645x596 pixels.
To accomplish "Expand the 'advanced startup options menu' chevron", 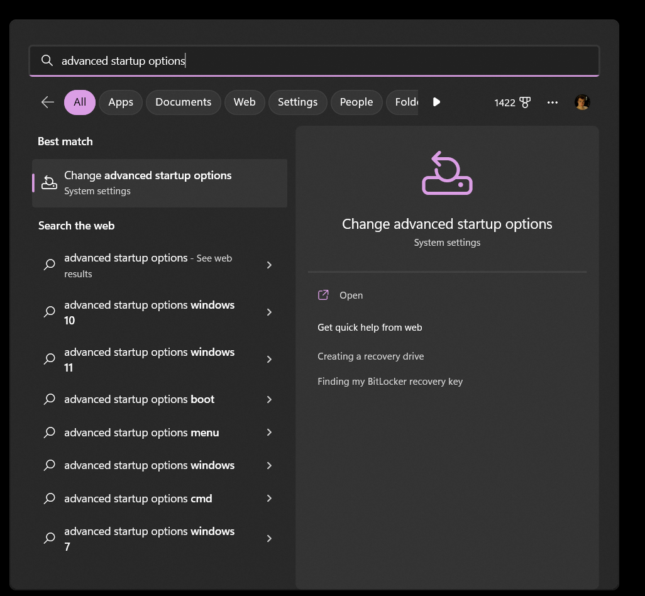I will coord(269,433).
